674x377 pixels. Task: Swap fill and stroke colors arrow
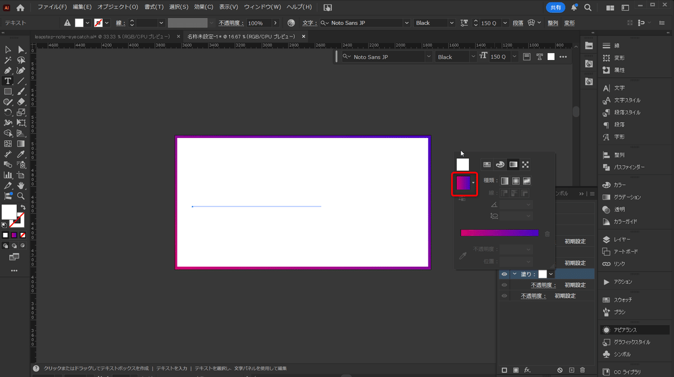[x=23, y=207]
